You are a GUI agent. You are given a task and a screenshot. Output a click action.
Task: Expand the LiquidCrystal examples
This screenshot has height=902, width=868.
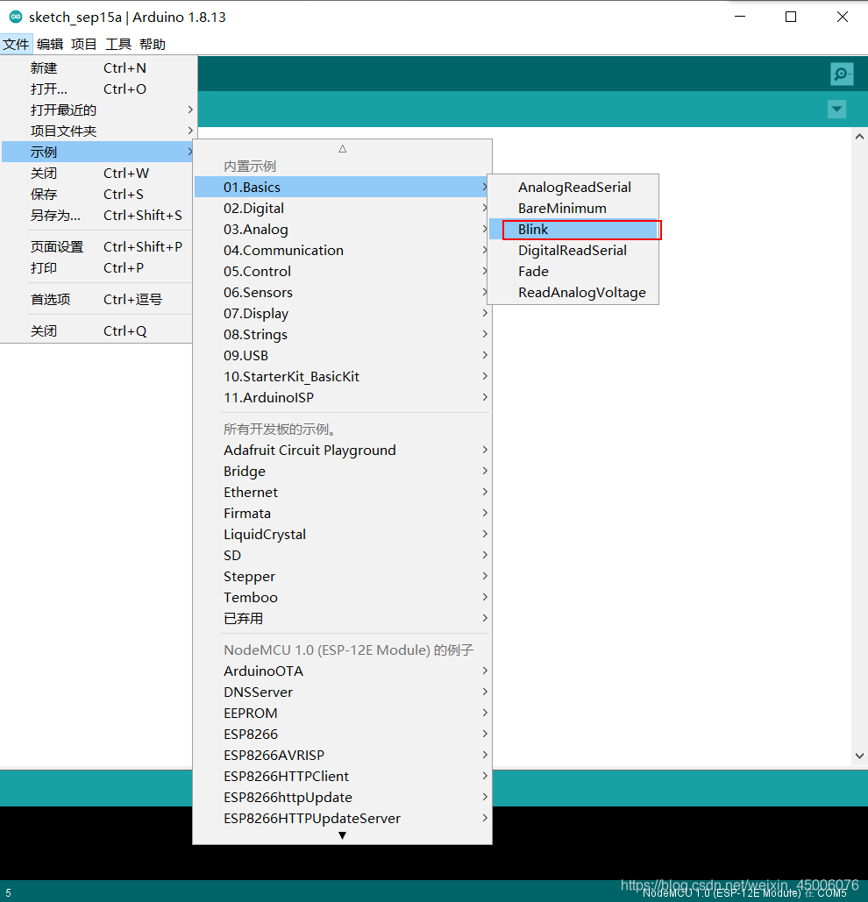tap(342, 535)
